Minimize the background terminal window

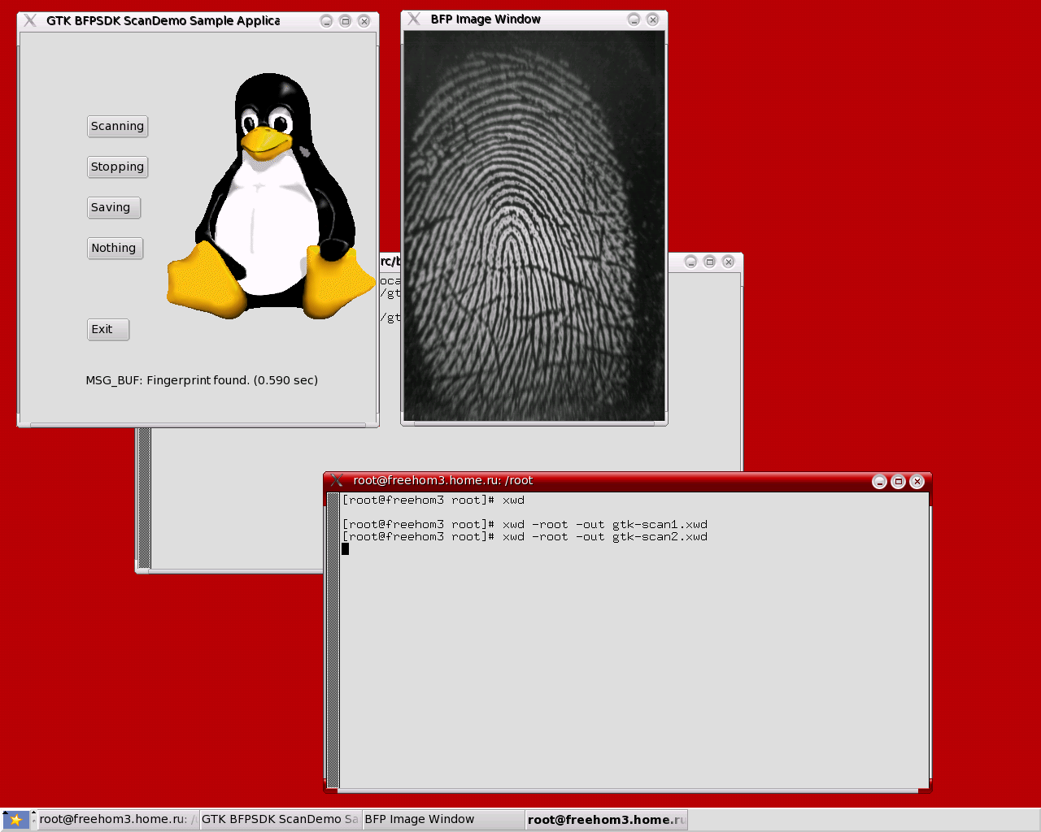pyautogui.click(x=690, y=262)
